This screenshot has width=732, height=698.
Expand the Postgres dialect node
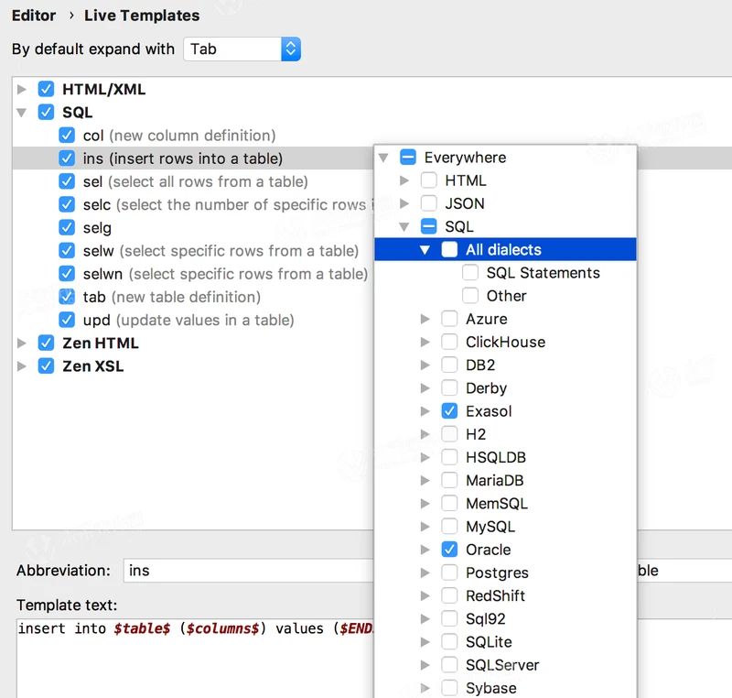pos(425,573)
